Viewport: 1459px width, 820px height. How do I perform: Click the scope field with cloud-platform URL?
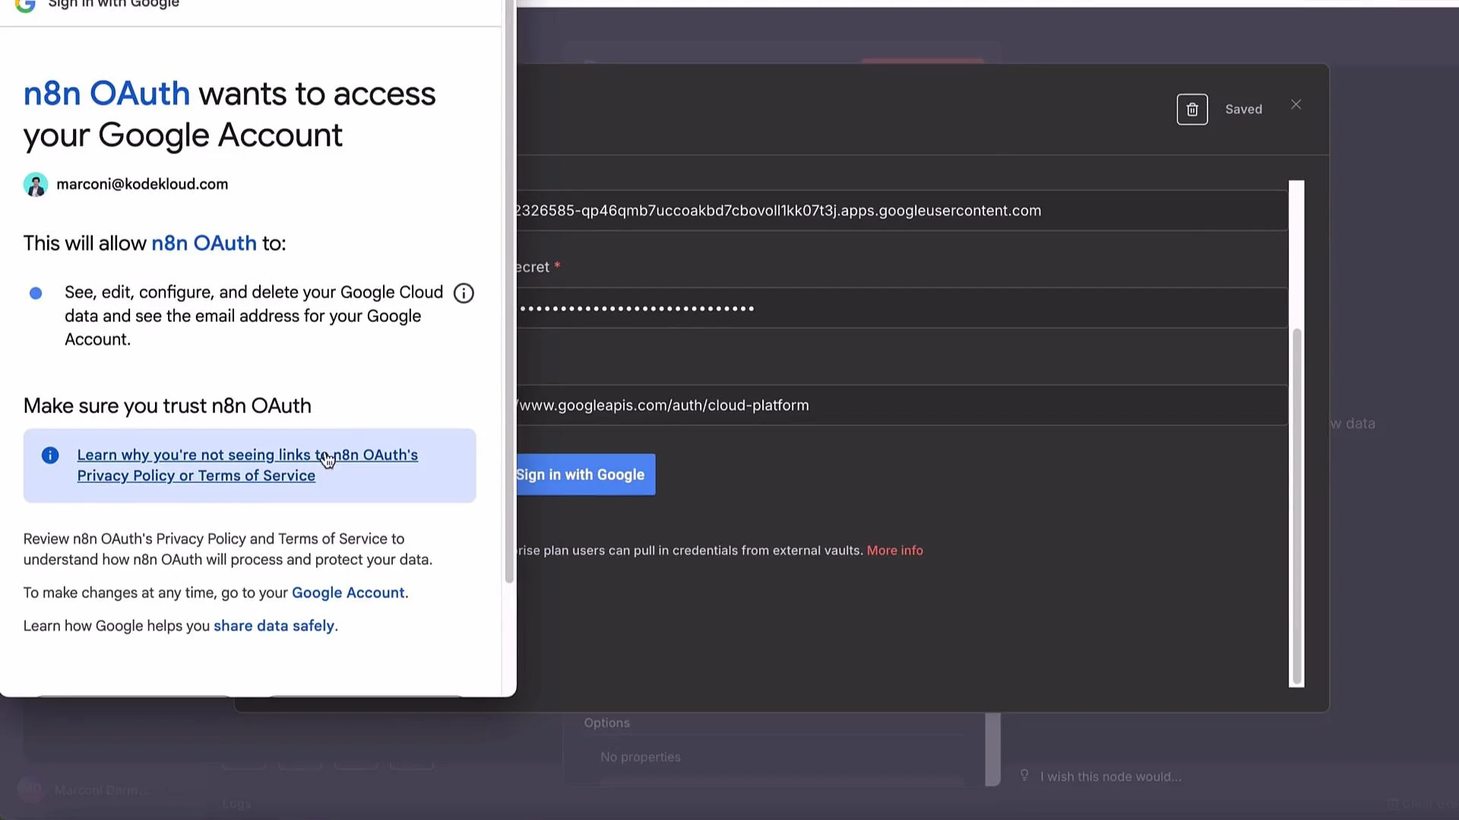[x=901, y=405]
